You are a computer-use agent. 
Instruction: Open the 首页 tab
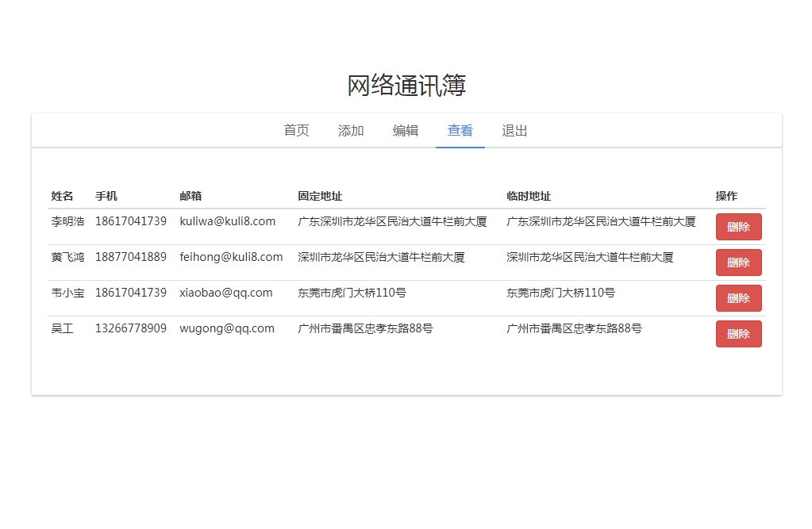[x=296, y=131]
